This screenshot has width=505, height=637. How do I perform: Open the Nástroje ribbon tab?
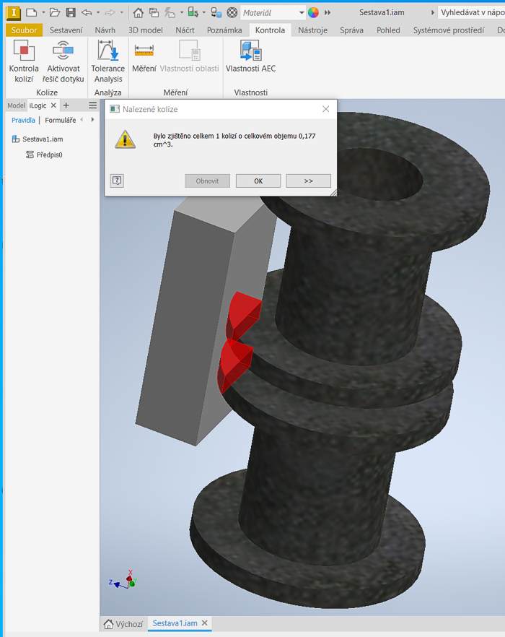tap(312, 30)
